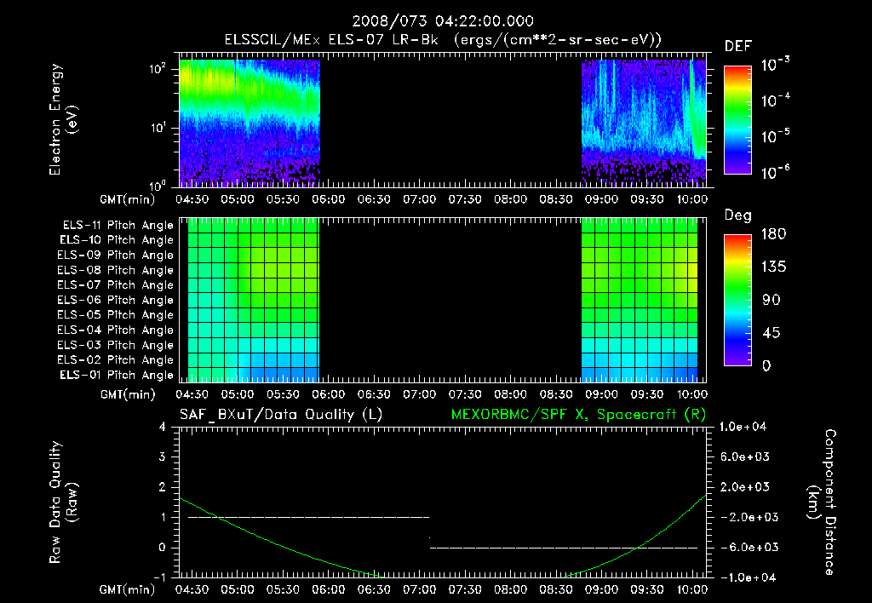Click the white data quality line at level 0
Viewport: 872px width, 603px height.
[564, 548]
